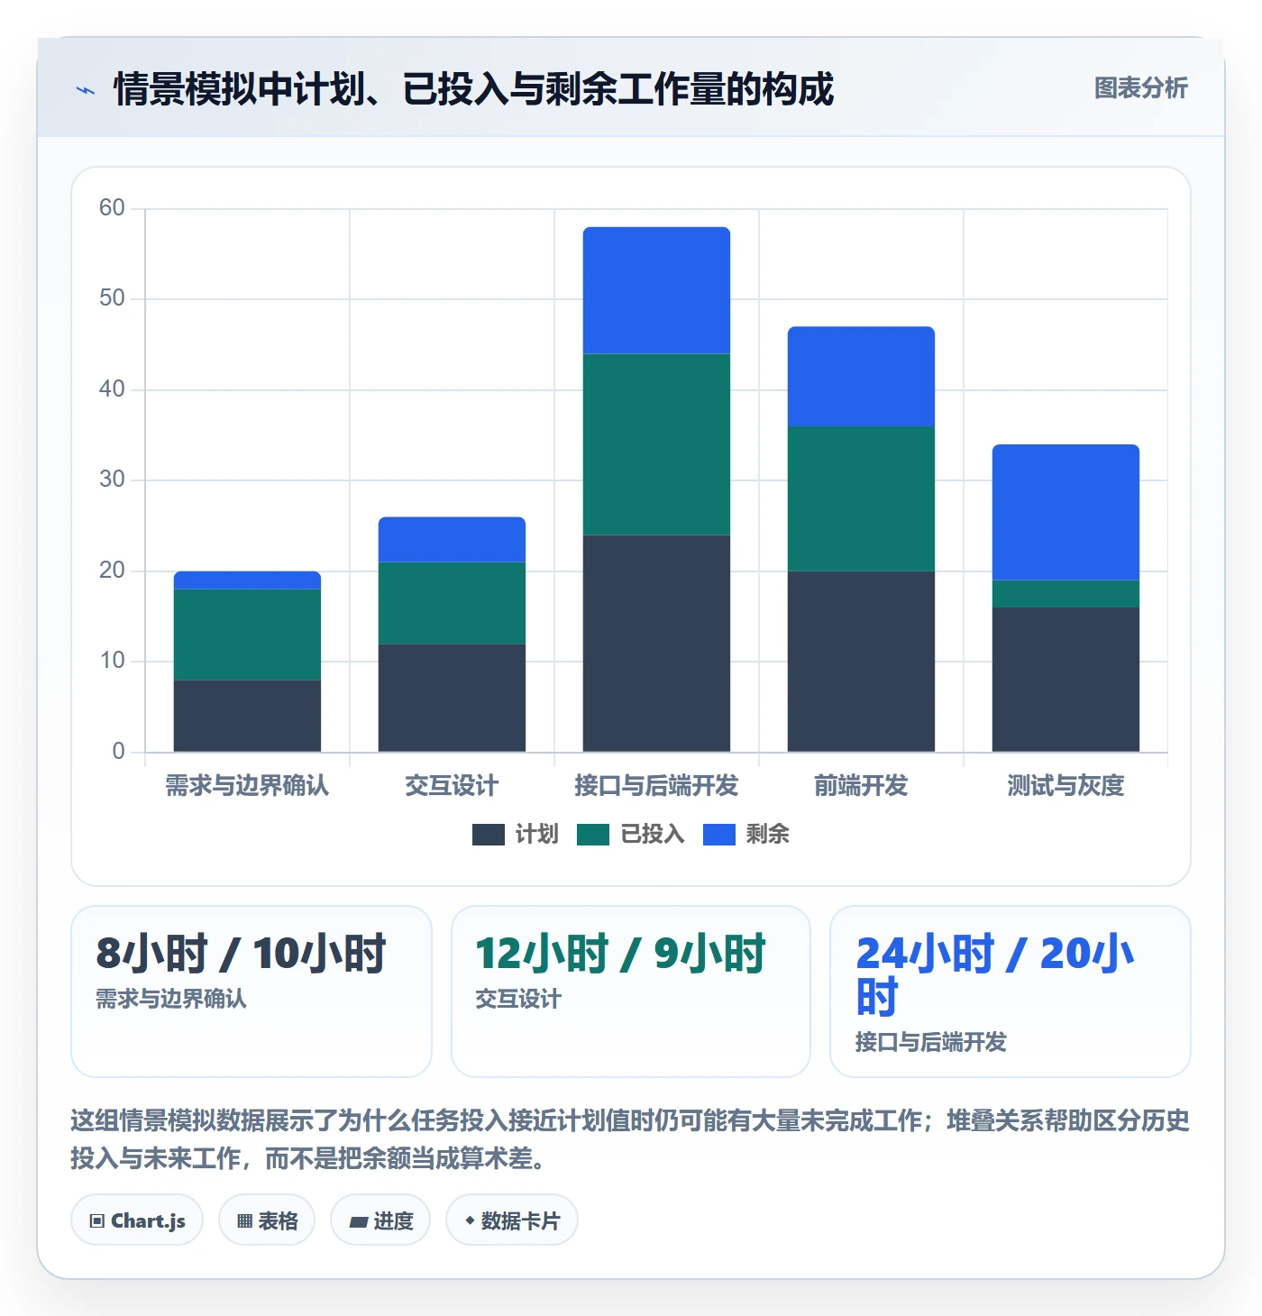Open the 8小时 / 10小时 data card
1262x1316 pixels.
(x=251, y=992)
